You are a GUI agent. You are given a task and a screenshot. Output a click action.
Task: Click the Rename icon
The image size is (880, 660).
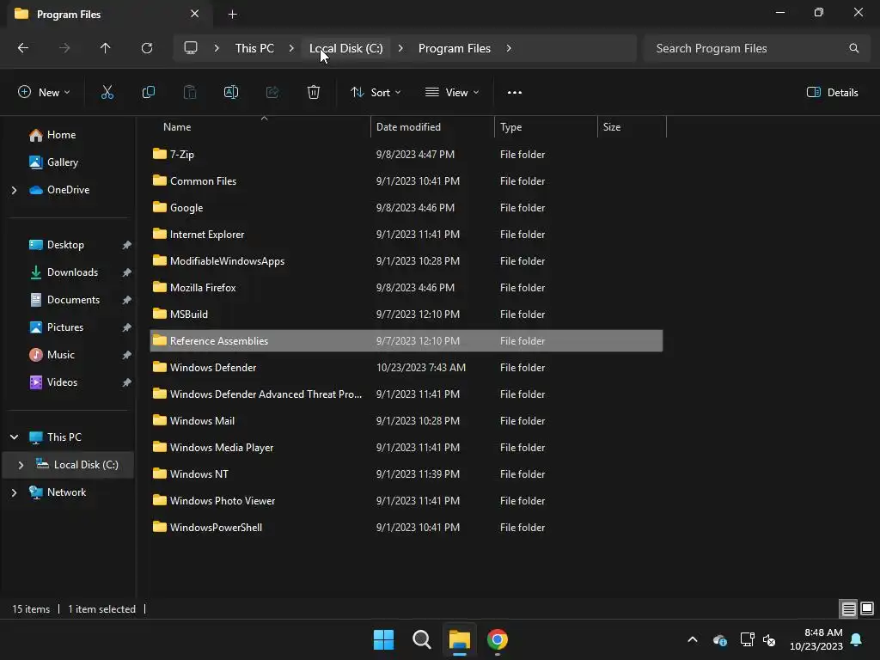tap(231, 93)
